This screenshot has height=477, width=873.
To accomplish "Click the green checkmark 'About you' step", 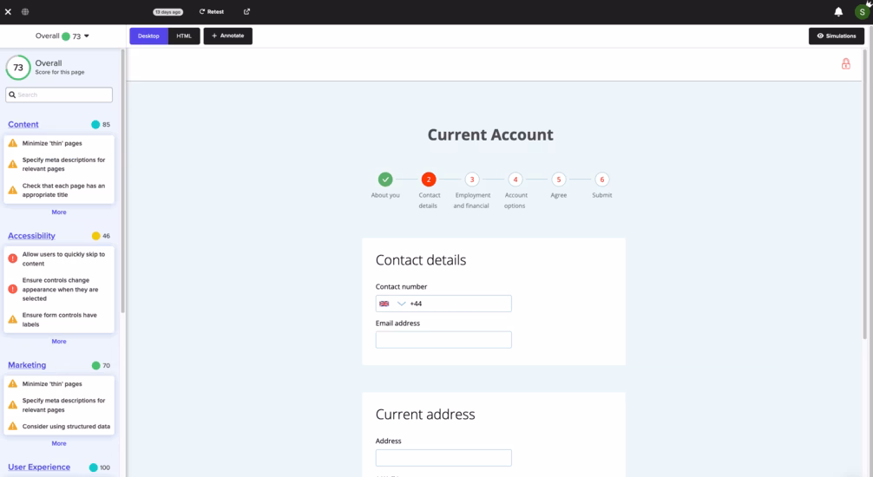I will (x=385, y=180).
